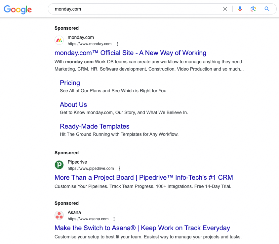This screenshot has height=244, width=279.
Task: Click 'See All of Our Plans' description
Action: click(x=113, y=91)
